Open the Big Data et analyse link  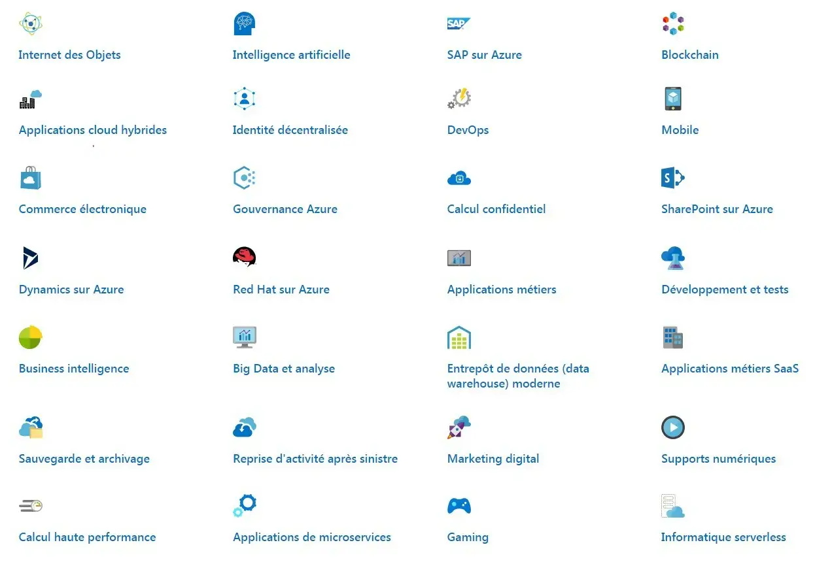click(283, 368)
